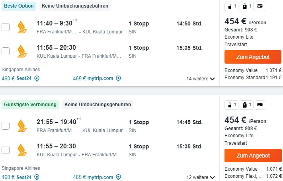The image size is (283, 181).
Task: Click the badge icon next to mytrip.com in the first offer
Action: [118, 78]
